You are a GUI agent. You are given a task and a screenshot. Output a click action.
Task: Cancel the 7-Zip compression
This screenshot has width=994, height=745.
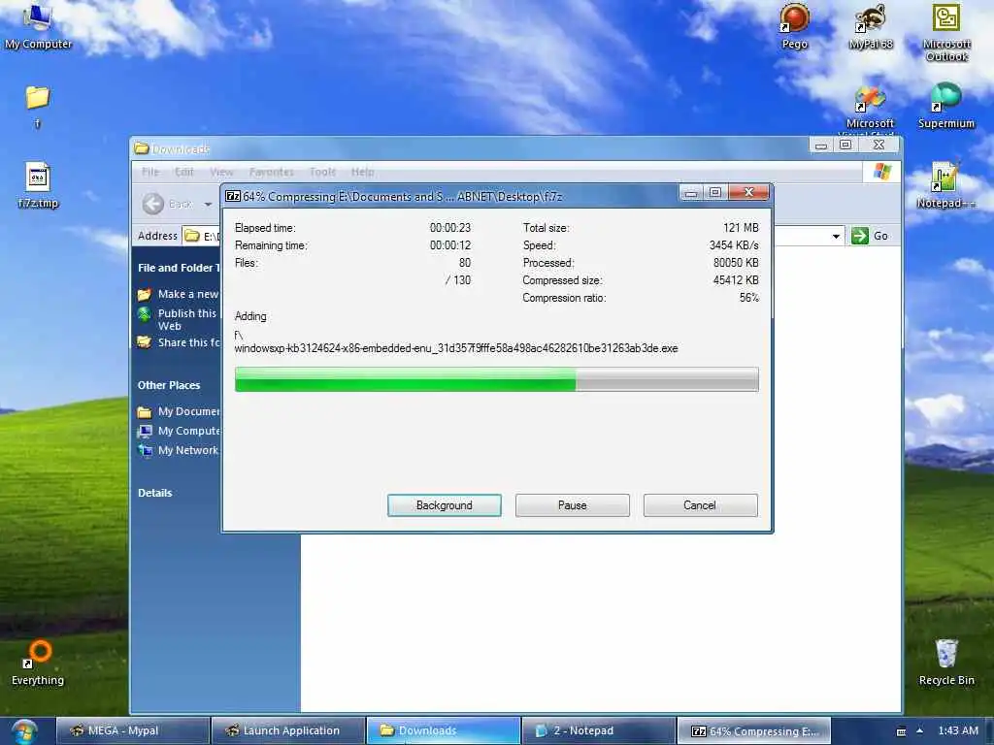[x=700, y=505]
